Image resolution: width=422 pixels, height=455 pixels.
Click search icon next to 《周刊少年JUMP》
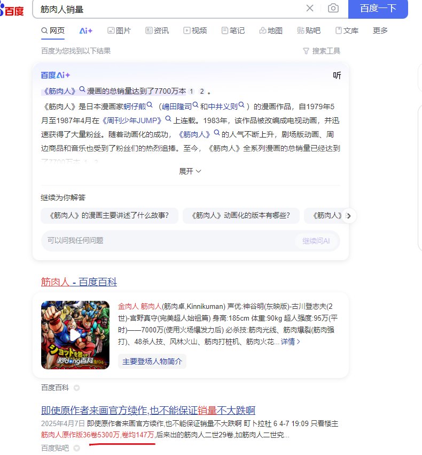pos(168,119)
